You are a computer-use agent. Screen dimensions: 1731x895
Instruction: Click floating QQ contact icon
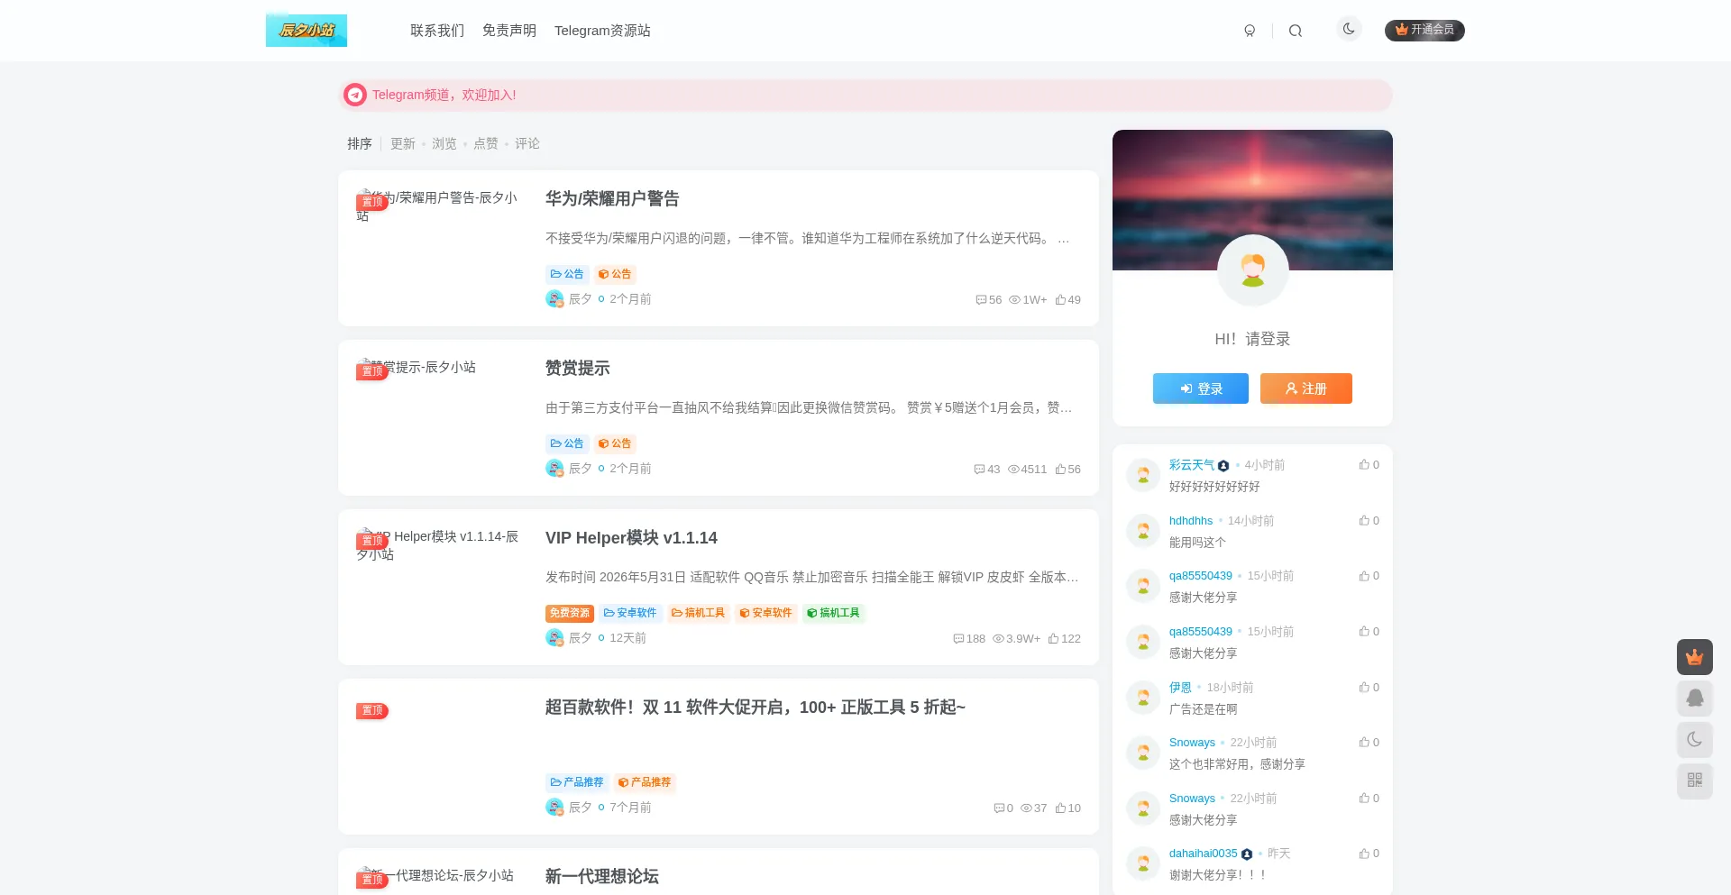pyautogui.click(x=1695, y=699)
